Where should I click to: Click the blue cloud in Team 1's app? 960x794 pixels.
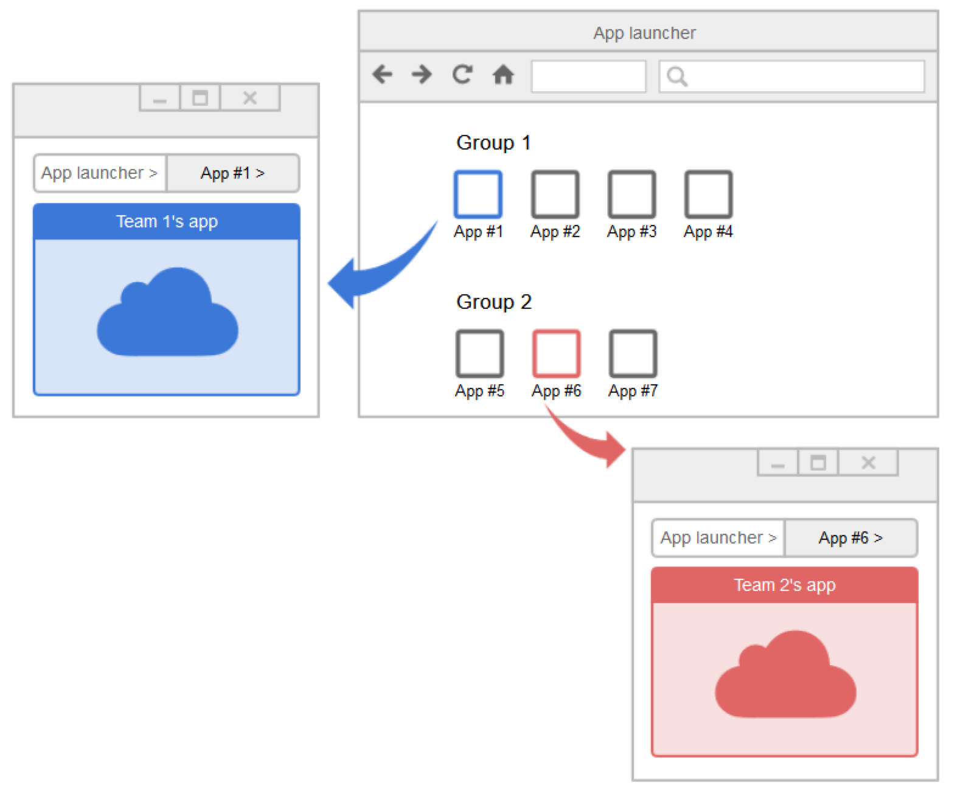tap(167, 312)
